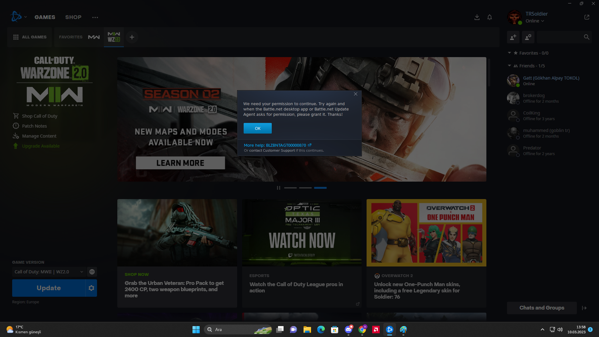Open the ALL GAMES tab
The height and width of the screenshot is (337, 599).
click(30, 37)
